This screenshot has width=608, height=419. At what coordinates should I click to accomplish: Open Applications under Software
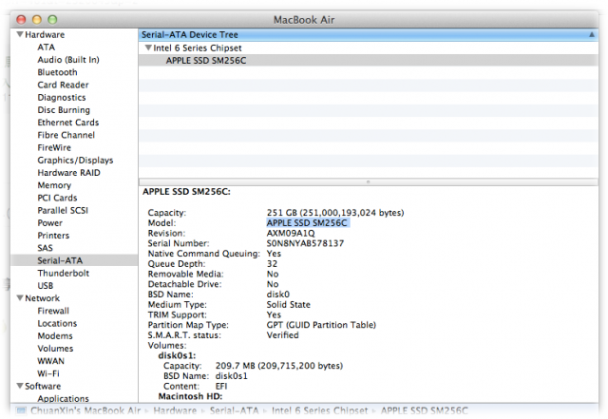coord(64,398)
